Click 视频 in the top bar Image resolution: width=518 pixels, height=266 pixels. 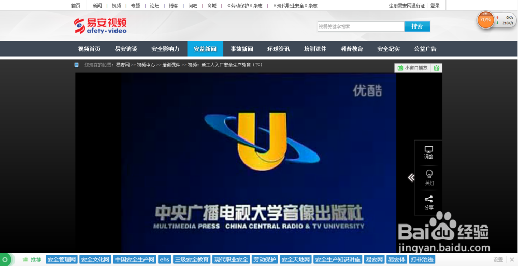click(116, 5)
